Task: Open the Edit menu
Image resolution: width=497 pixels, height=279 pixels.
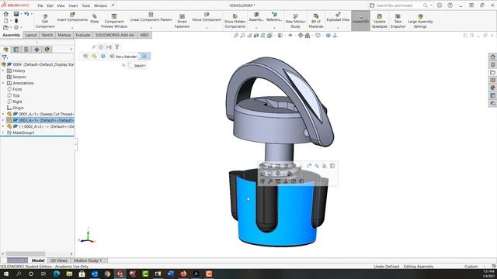Action: pos(50,5)
